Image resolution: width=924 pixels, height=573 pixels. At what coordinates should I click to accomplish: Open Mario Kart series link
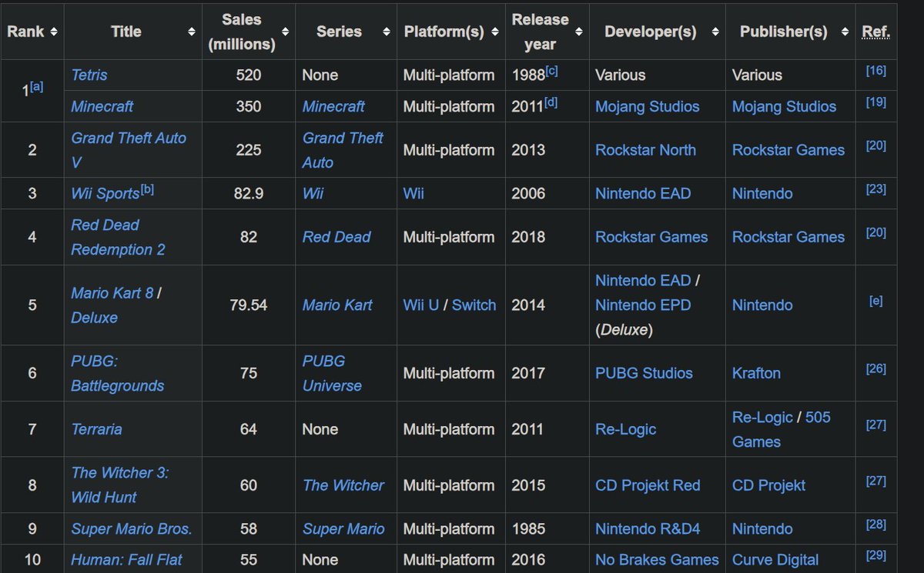click(x=337, y=305)
